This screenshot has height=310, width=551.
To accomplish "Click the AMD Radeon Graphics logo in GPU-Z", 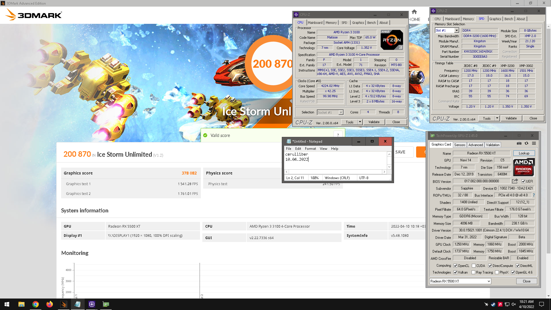I will coord(524,167).
